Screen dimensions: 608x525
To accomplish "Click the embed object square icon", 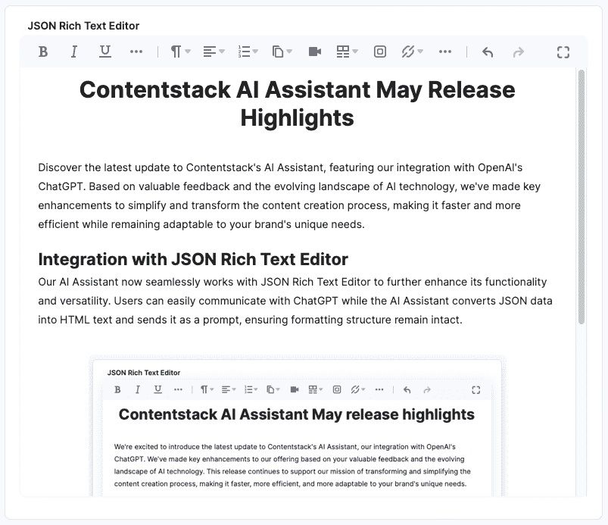I will pos(380,52).
